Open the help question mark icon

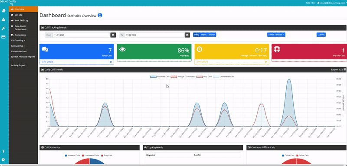3,152
